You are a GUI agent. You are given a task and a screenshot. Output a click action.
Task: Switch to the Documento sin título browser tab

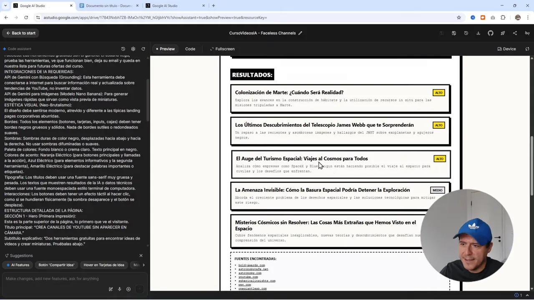click(x=108, y=6)
